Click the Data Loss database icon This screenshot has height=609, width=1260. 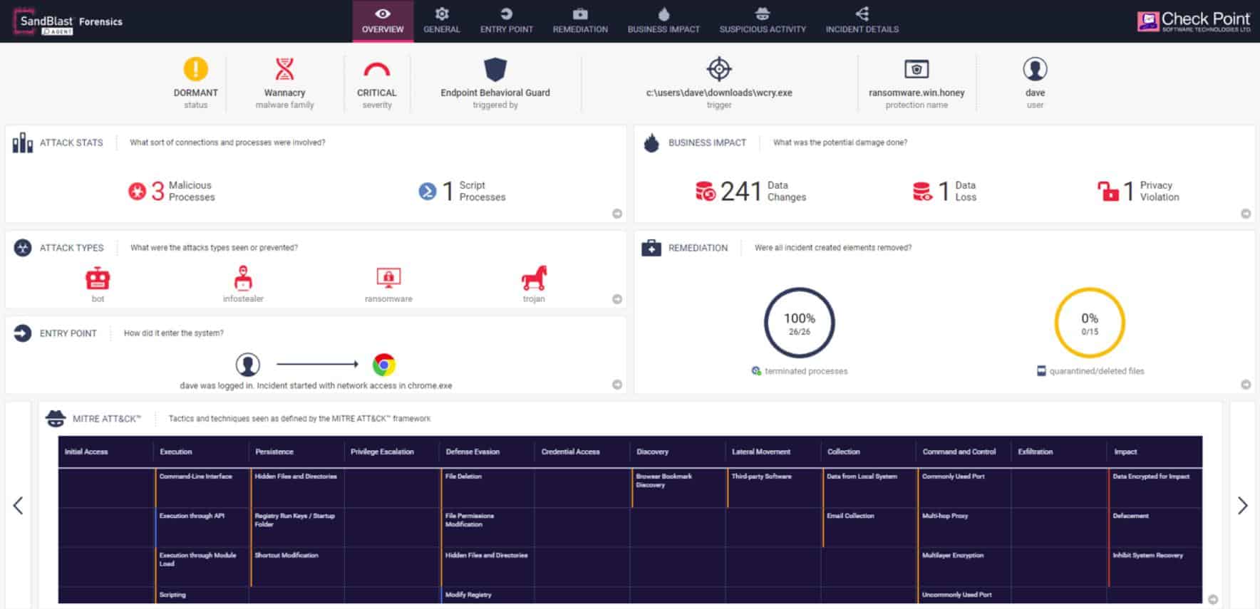click(x=922, y=191)
